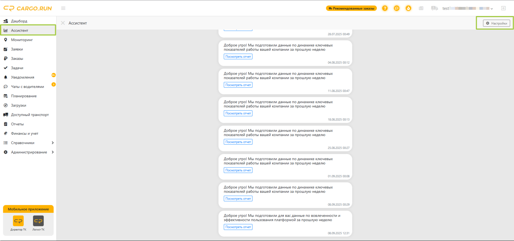Close the Ассистент panel with the X
This screenshot has width=514, height=241.
pyautogui.click(x=63, y=23)
